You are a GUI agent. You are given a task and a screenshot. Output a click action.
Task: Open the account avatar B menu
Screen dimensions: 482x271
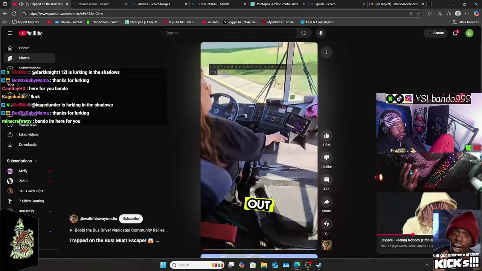click(x=469, y=33)
